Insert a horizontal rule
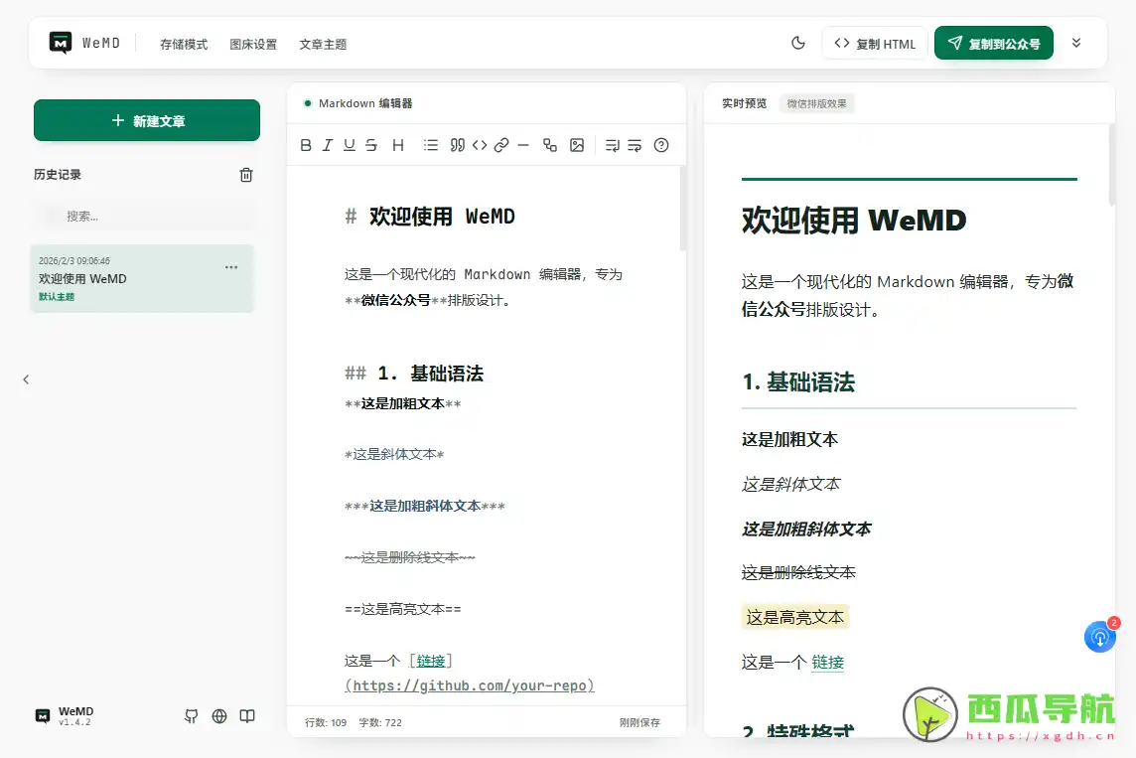The width and height of the screenshot is (1136, 758). point(523,145)
